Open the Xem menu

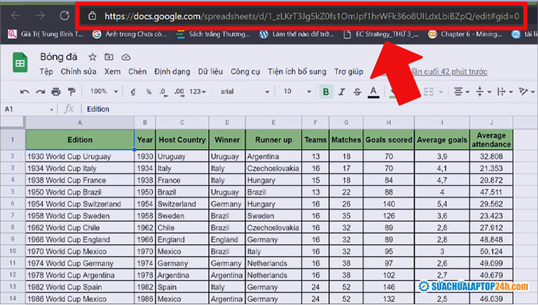[x=113, y=72]
